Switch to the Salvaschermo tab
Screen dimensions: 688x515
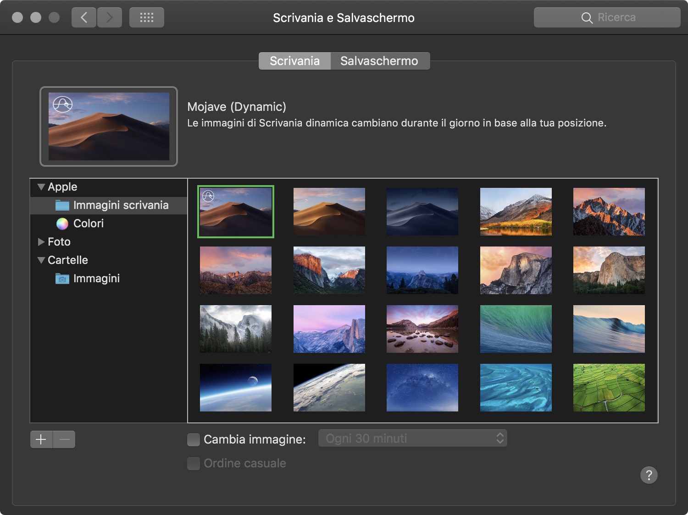click(380, 61)
